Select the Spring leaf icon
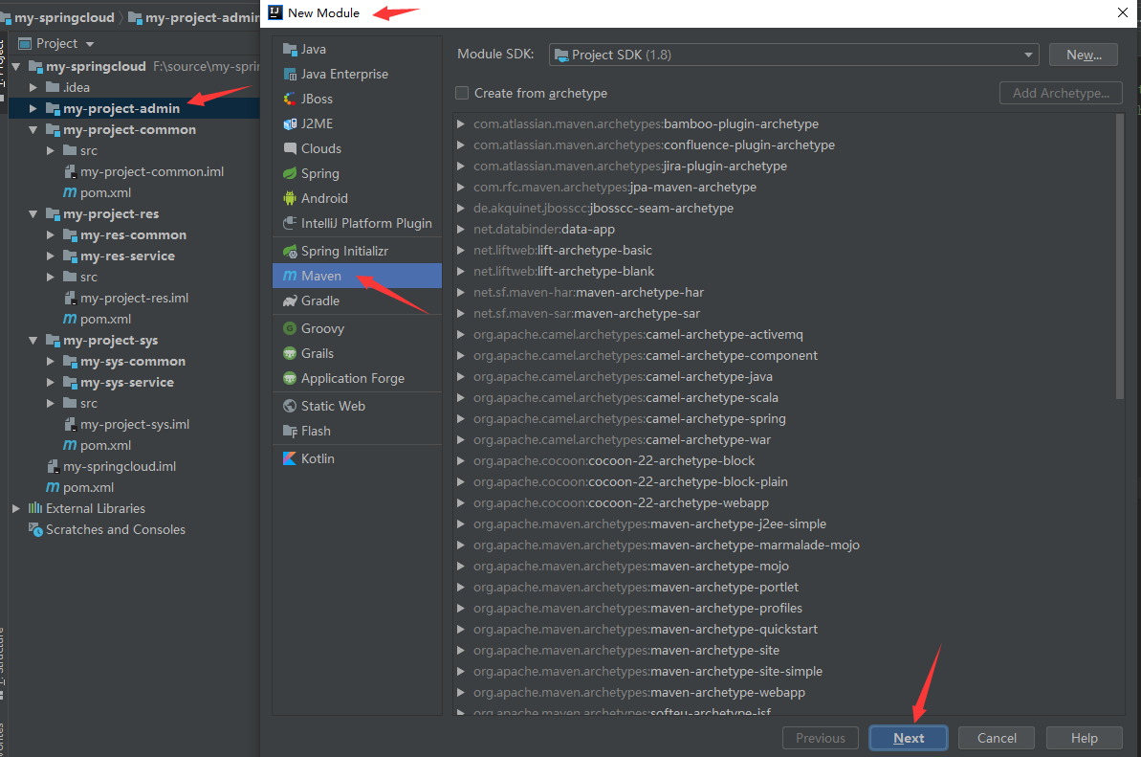1141x757 pixels. click(290, 173)
